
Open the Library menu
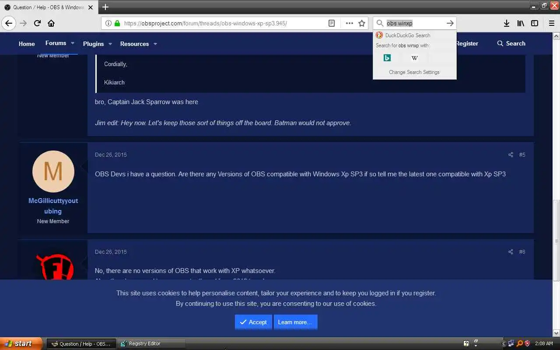[x=521, y=23]
